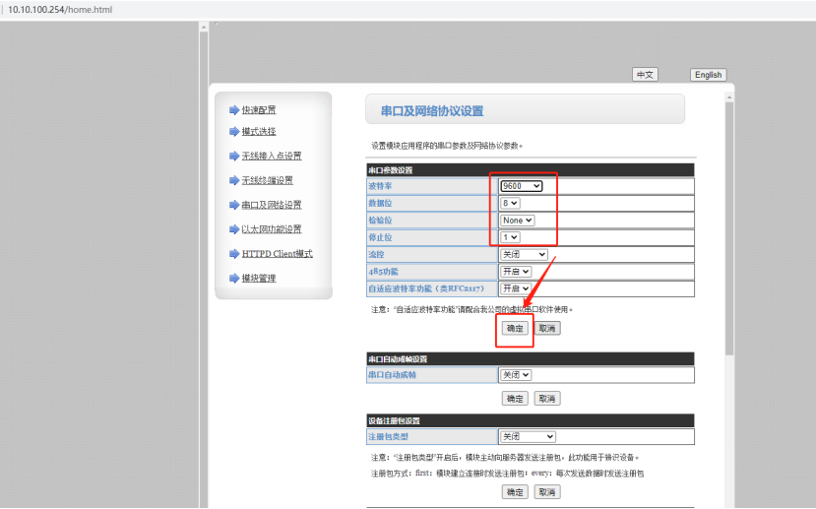Open the 数据位 dropdown set to 8

(510, 204)
